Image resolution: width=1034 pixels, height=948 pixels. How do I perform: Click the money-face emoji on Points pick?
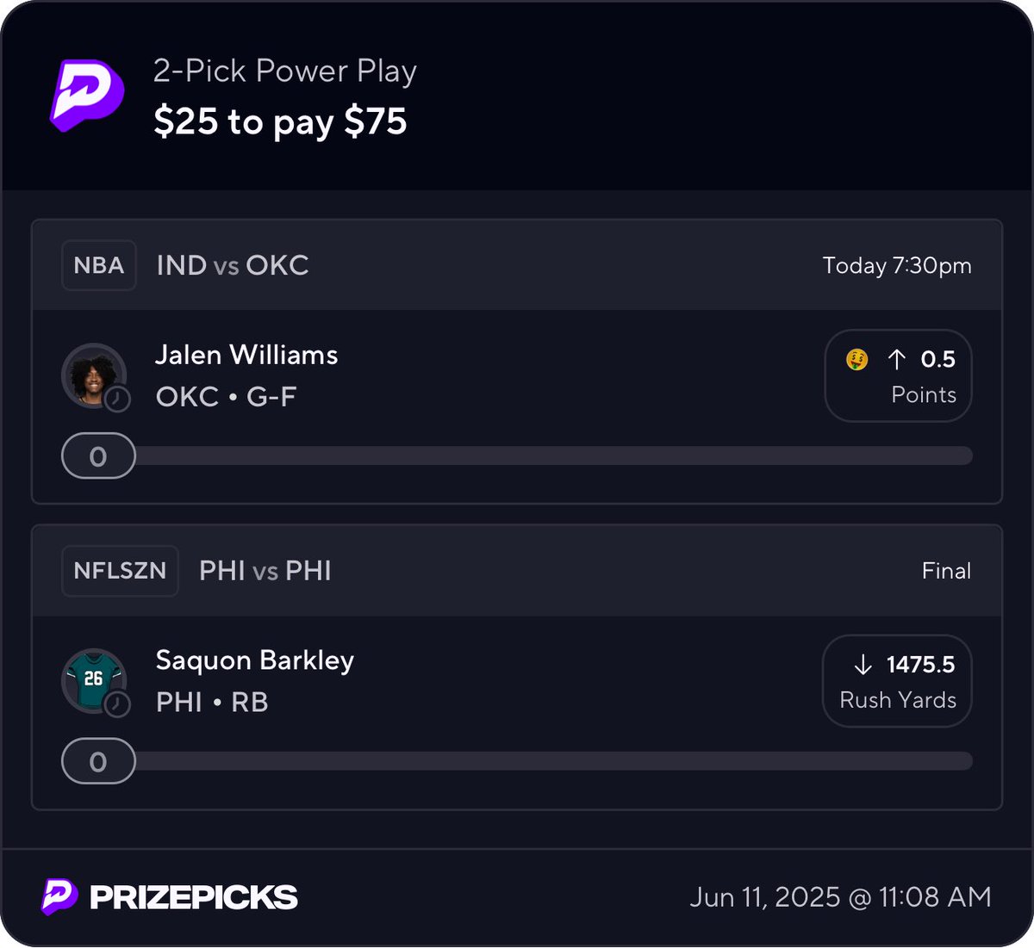tap(856, 359)
